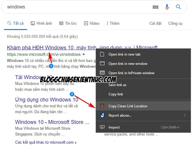Viewport: 194px width, 148px height.
Task: Switch to the Video tab
Action: [92, 23]
